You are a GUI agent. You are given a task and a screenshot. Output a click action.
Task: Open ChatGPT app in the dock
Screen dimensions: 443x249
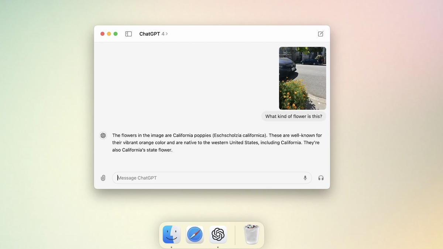click(x=218, y=234)
